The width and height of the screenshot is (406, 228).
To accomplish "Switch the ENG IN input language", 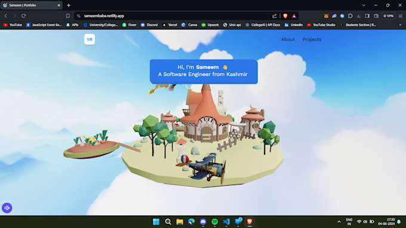I will coord(349,221).
